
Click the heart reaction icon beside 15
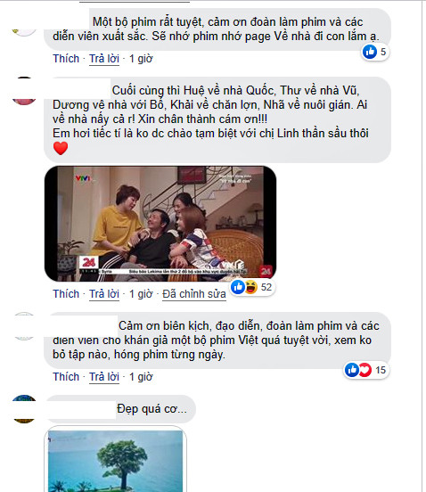365,370
